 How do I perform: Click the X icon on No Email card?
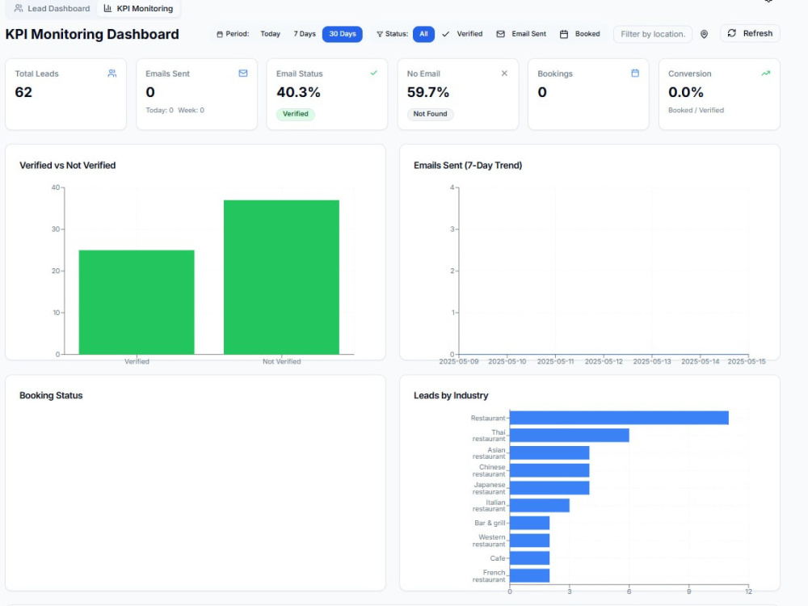[504, 74]
